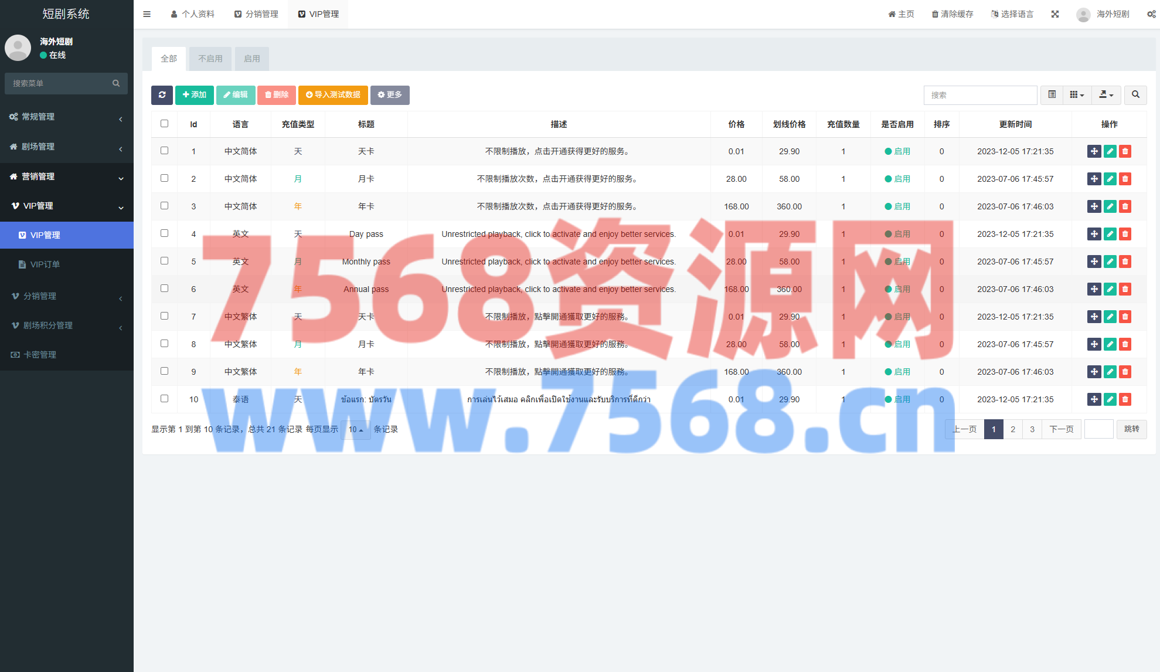
Task: Click 导入测试数据 button
Action: pos(333,95)
